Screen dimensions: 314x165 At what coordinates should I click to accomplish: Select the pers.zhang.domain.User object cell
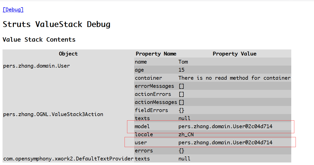[x=36, y=66]
